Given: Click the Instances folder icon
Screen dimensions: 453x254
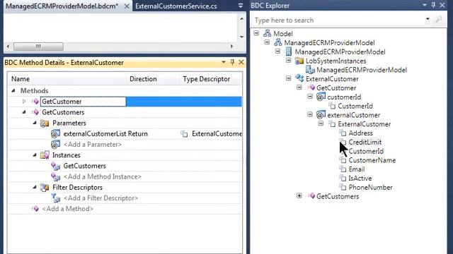Looking at the screenshot, I should coord(45,155).
